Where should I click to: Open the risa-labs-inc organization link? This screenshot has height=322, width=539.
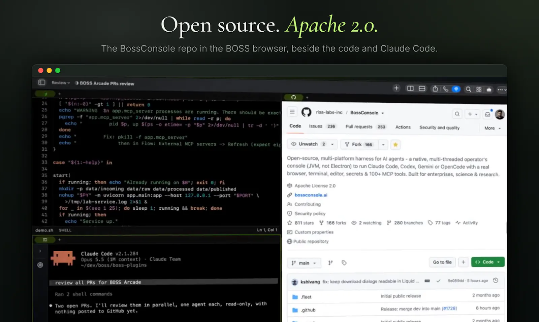click(329, 112)
